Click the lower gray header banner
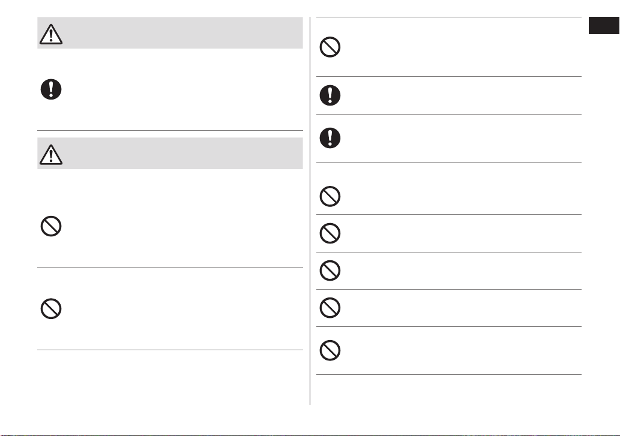The image size is (620, 436). (x=170, y=154)
